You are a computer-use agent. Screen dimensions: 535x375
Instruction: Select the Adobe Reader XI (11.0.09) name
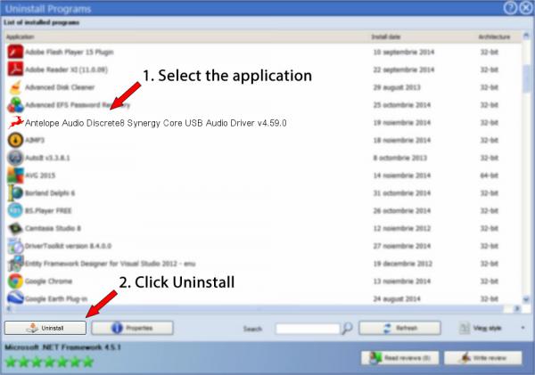coord(66,69)
